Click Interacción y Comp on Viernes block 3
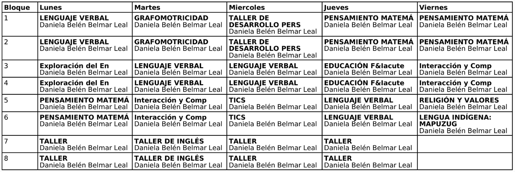Image resolution: width=515 pixels, height=172 pixels. [465, 68]
